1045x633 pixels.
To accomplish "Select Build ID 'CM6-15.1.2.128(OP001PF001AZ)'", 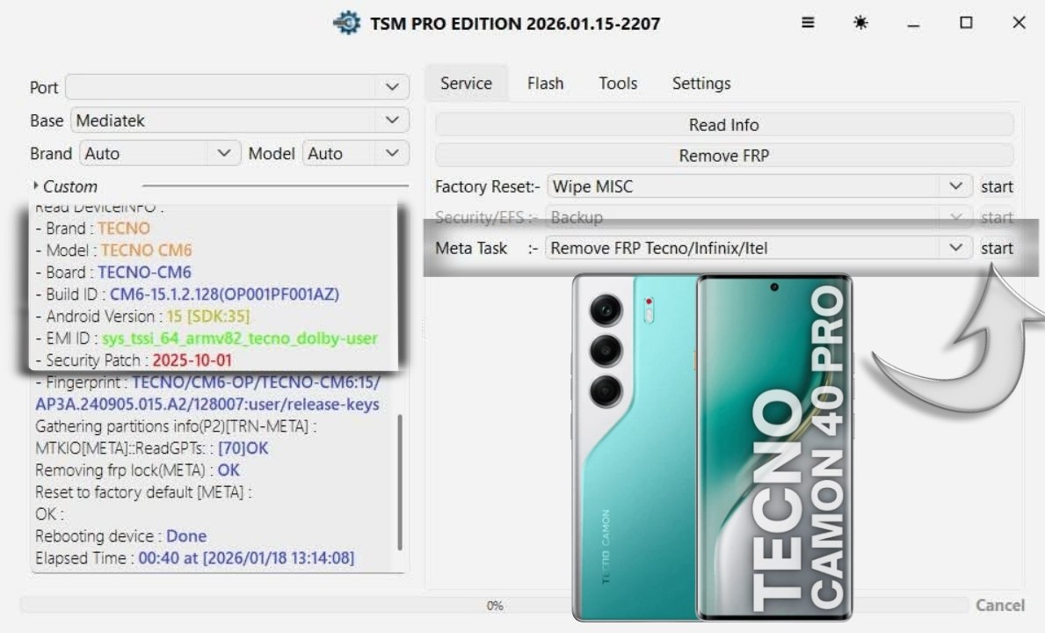I will 224,294.
